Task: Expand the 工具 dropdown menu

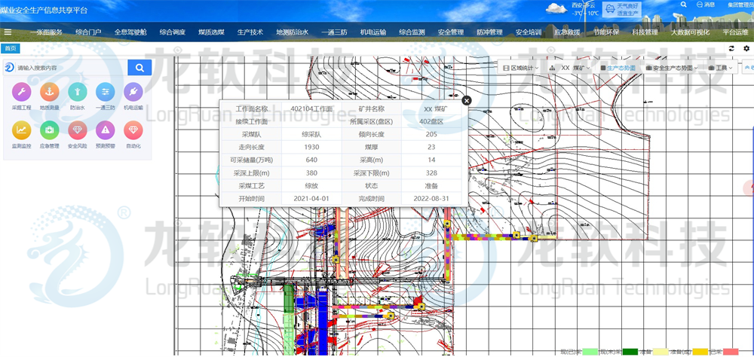Action: pos(723,68)
